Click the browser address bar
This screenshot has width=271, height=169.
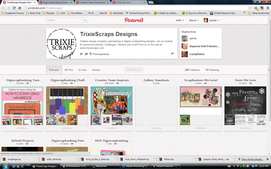coord(135,8)
